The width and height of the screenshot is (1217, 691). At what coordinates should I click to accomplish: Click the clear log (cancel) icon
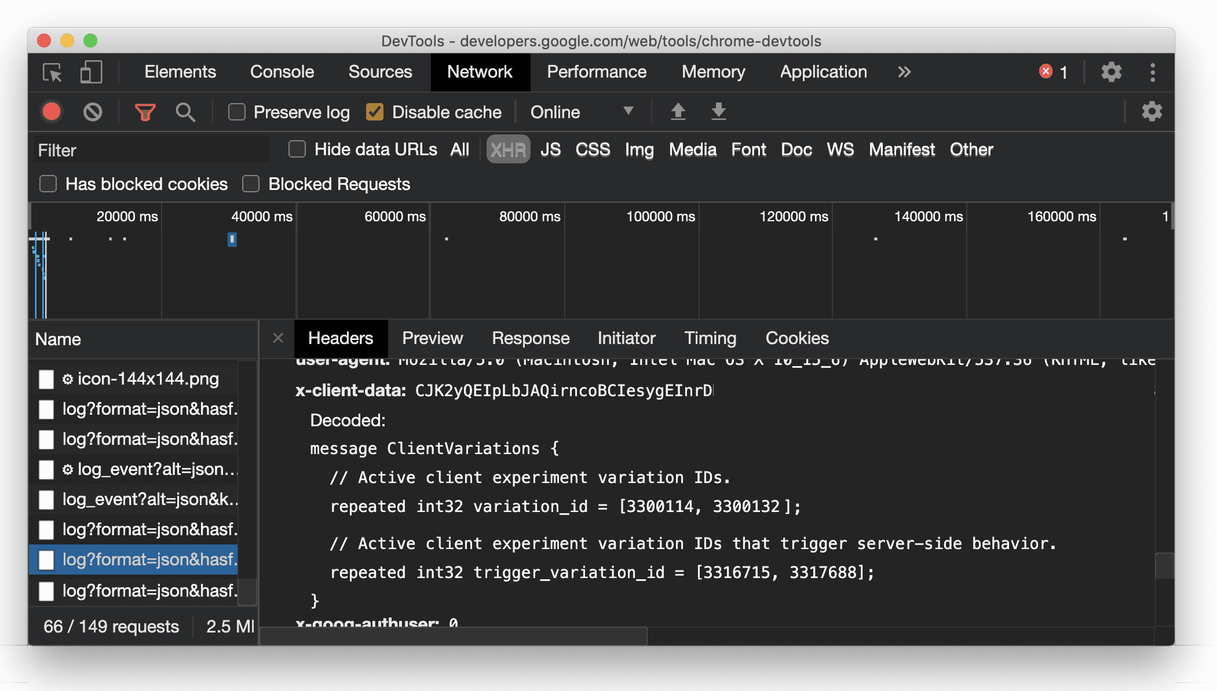point(93,111)
